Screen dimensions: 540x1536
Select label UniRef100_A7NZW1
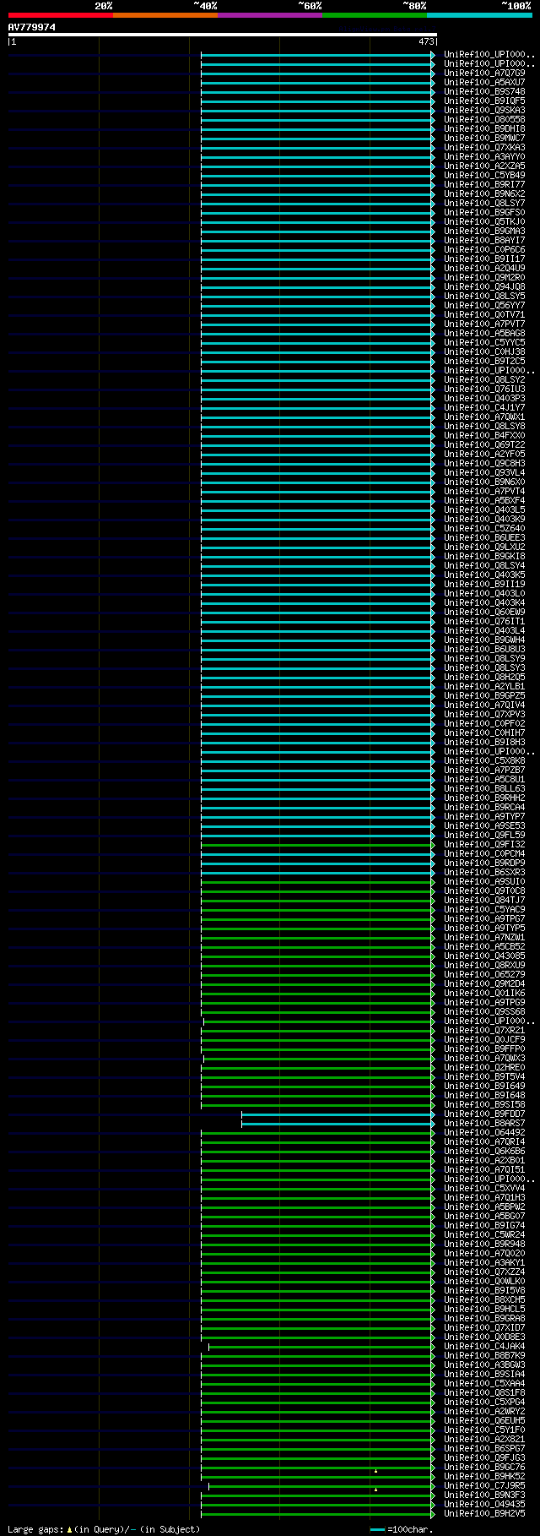484,938
